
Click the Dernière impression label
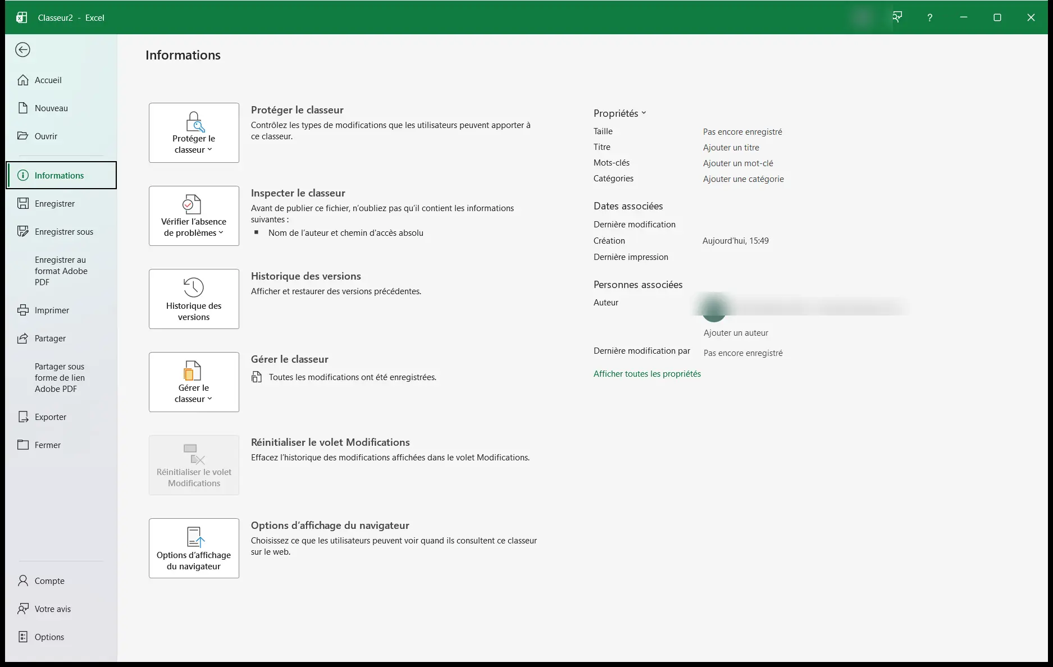point(631,257)
